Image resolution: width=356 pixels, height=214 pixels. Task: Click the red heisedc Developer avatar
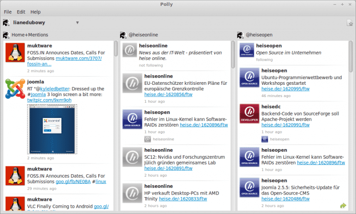[250, 114]
